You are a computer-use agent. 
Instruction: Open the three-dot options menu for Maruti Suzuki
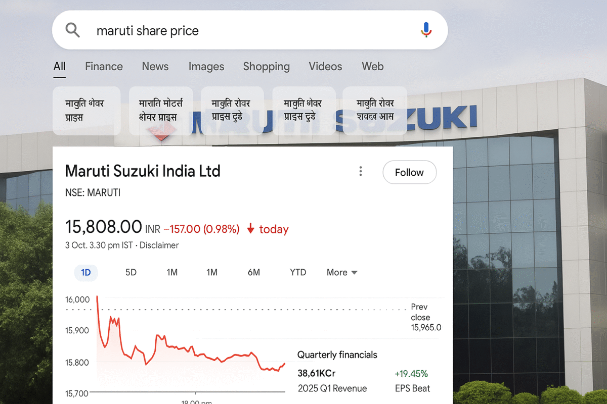coord(361,171)
